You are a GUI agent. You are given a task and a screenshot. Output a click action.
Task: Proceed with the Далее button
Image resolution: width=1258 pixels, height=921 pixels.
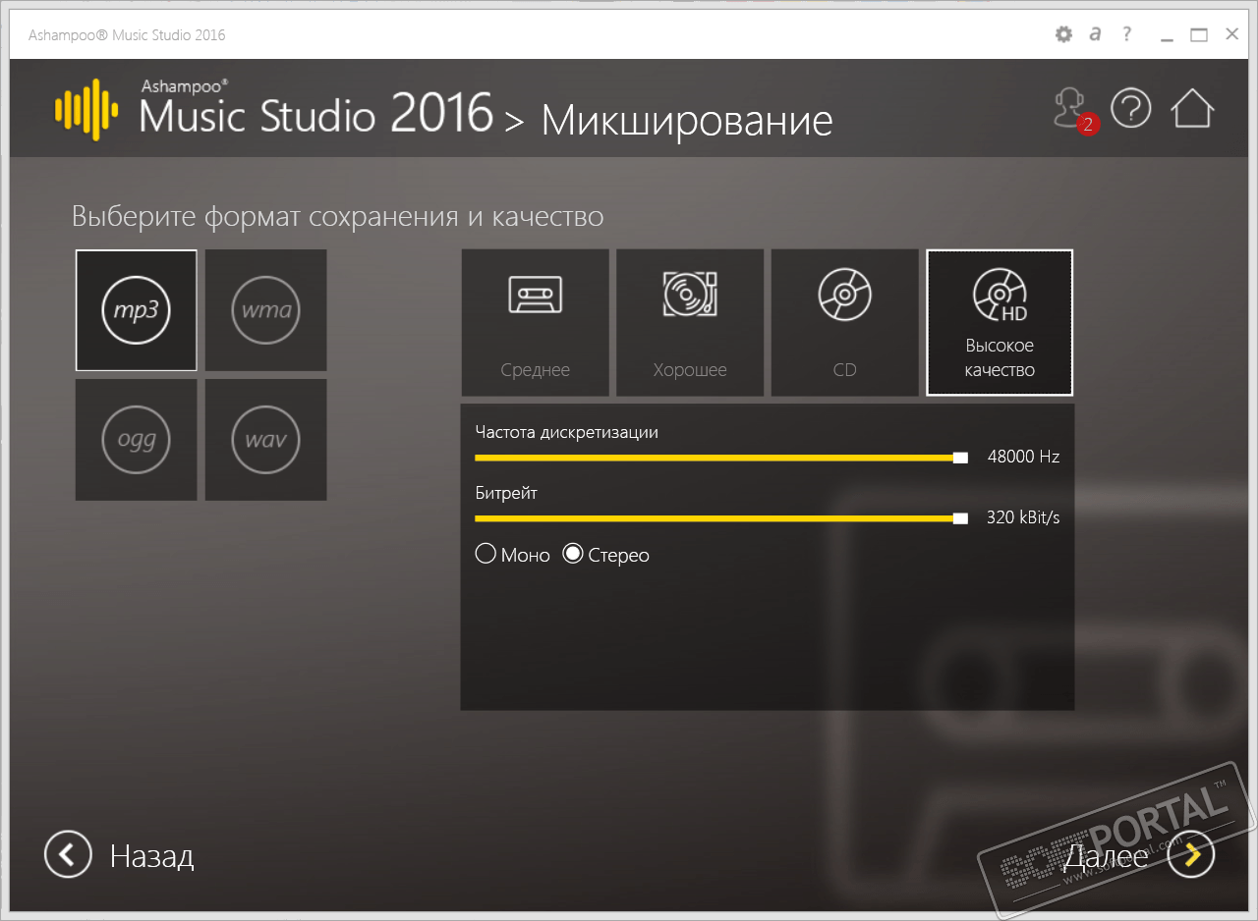tap(1139, 855)
